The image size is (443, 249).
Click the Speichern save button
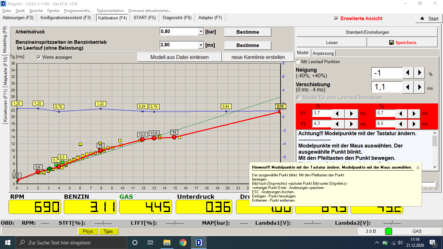(402, 42)
